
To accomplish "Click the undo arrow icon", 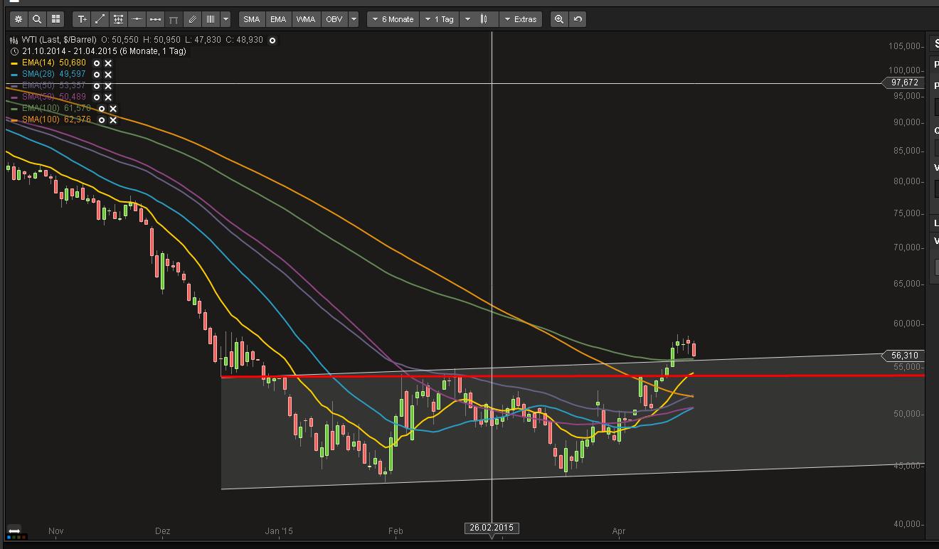I will (577, 19).
